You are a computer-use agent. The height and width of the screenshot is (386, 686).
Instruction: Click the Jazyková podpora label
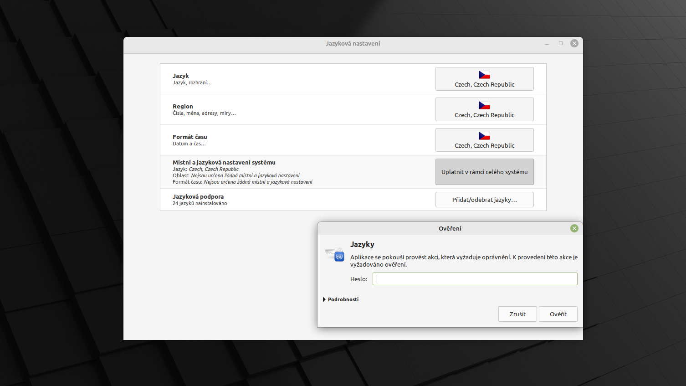pos(198,196)
